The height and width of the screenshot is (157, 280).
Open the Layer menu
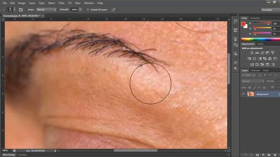coord(32,3)
